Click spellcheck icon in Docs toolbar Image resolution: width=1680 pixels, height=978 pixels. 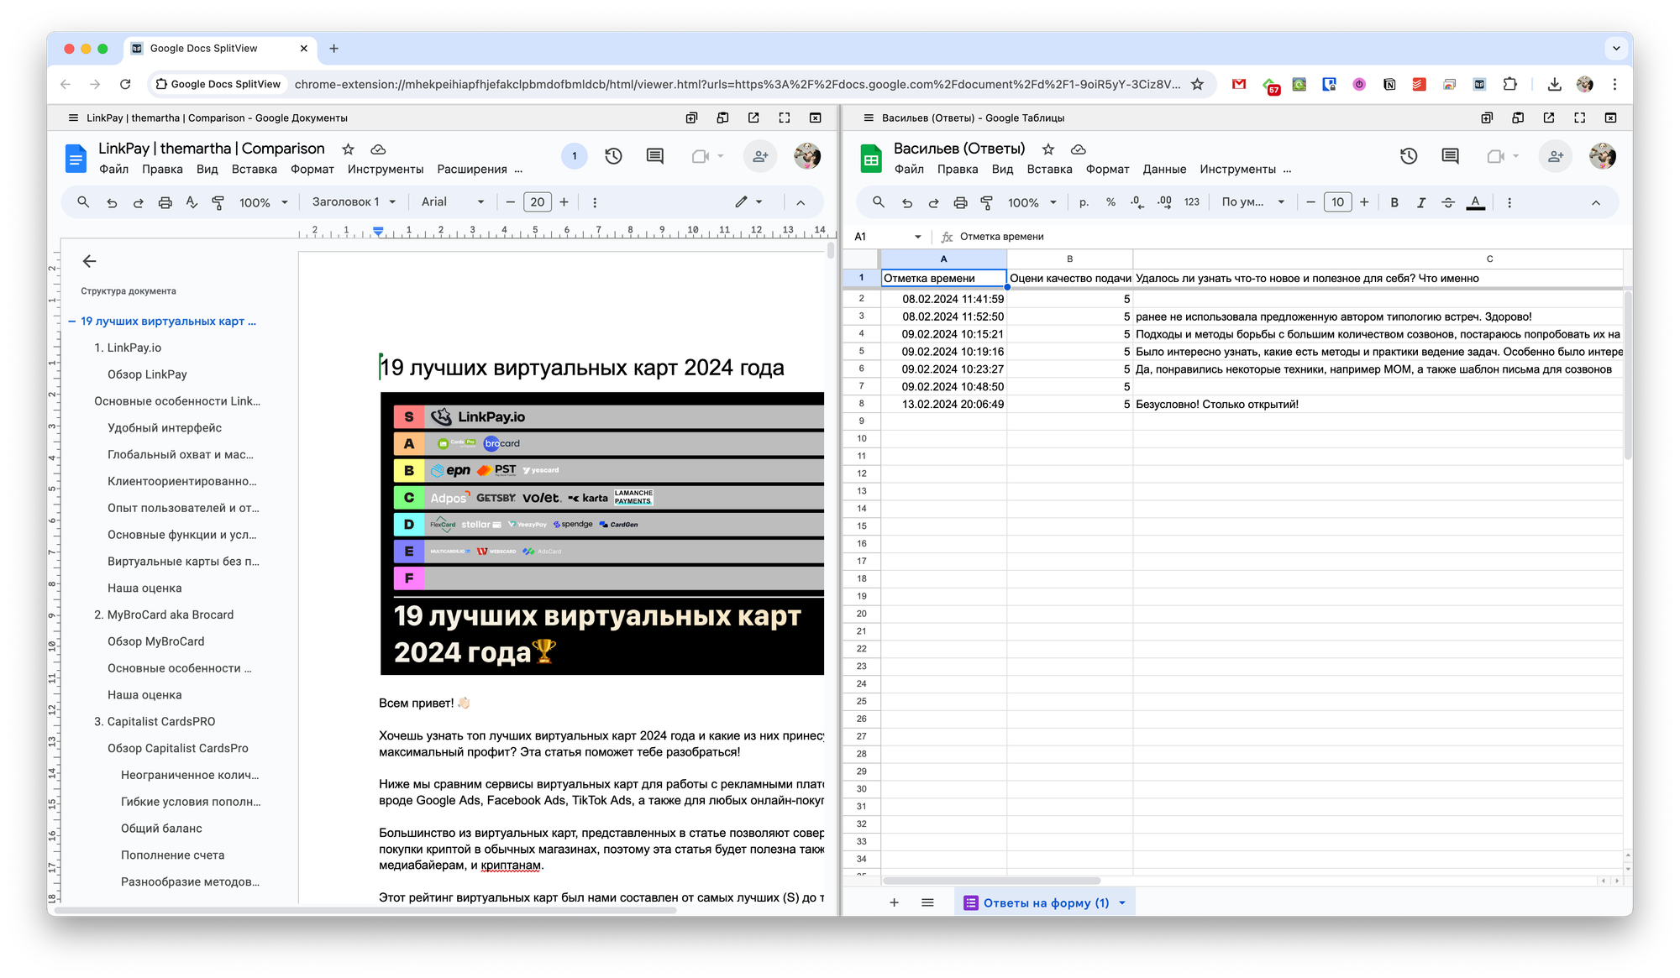(x=192, y=202)
